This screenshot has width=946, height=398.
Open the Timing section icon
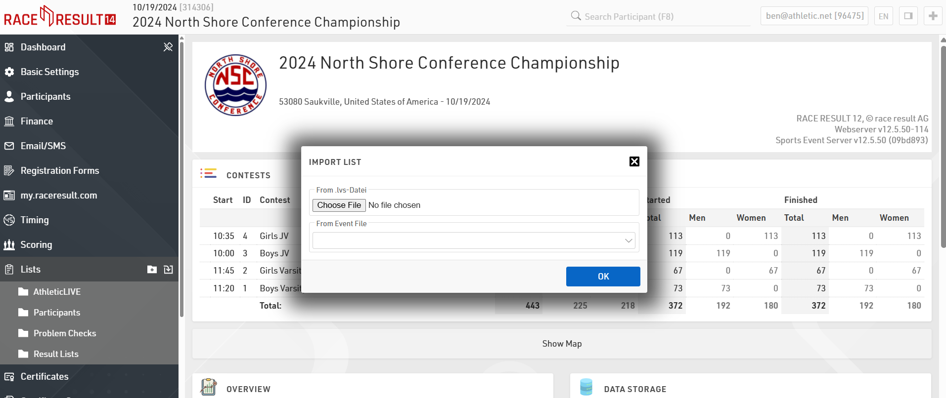point(9,220)
